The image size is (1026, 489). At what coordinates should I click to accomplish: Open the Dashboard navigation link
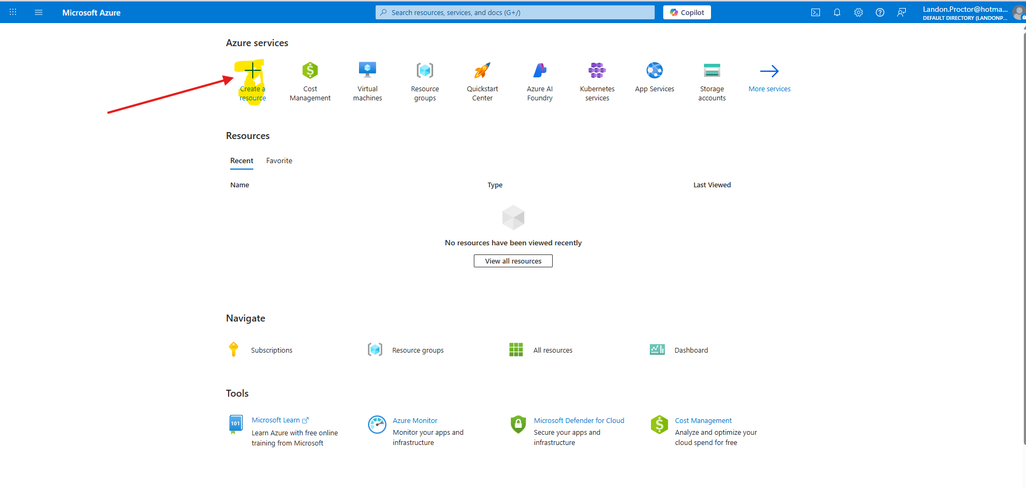(x=691, y=350)
